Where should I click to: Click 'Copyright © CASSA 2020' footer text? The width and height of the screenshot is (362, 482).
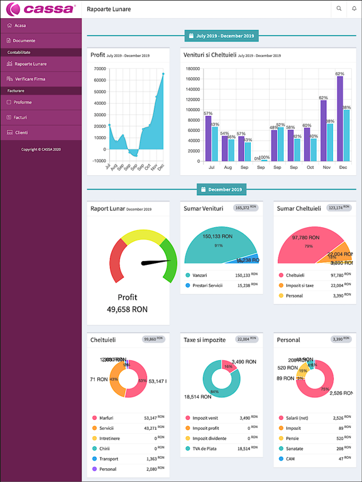[x=41, y=149]
